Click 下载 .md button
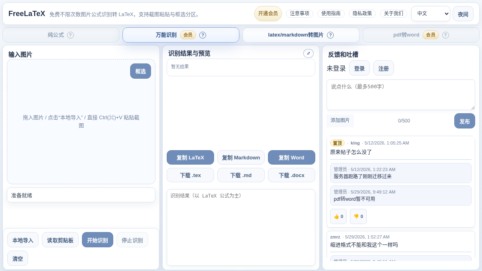Viewport: 482px width, 271px height. (241, 175)
